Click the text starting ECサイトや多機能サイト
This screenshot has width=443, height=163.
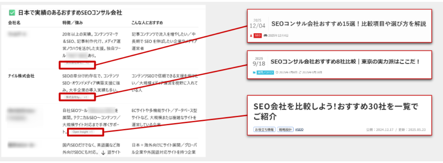(164, 117)
